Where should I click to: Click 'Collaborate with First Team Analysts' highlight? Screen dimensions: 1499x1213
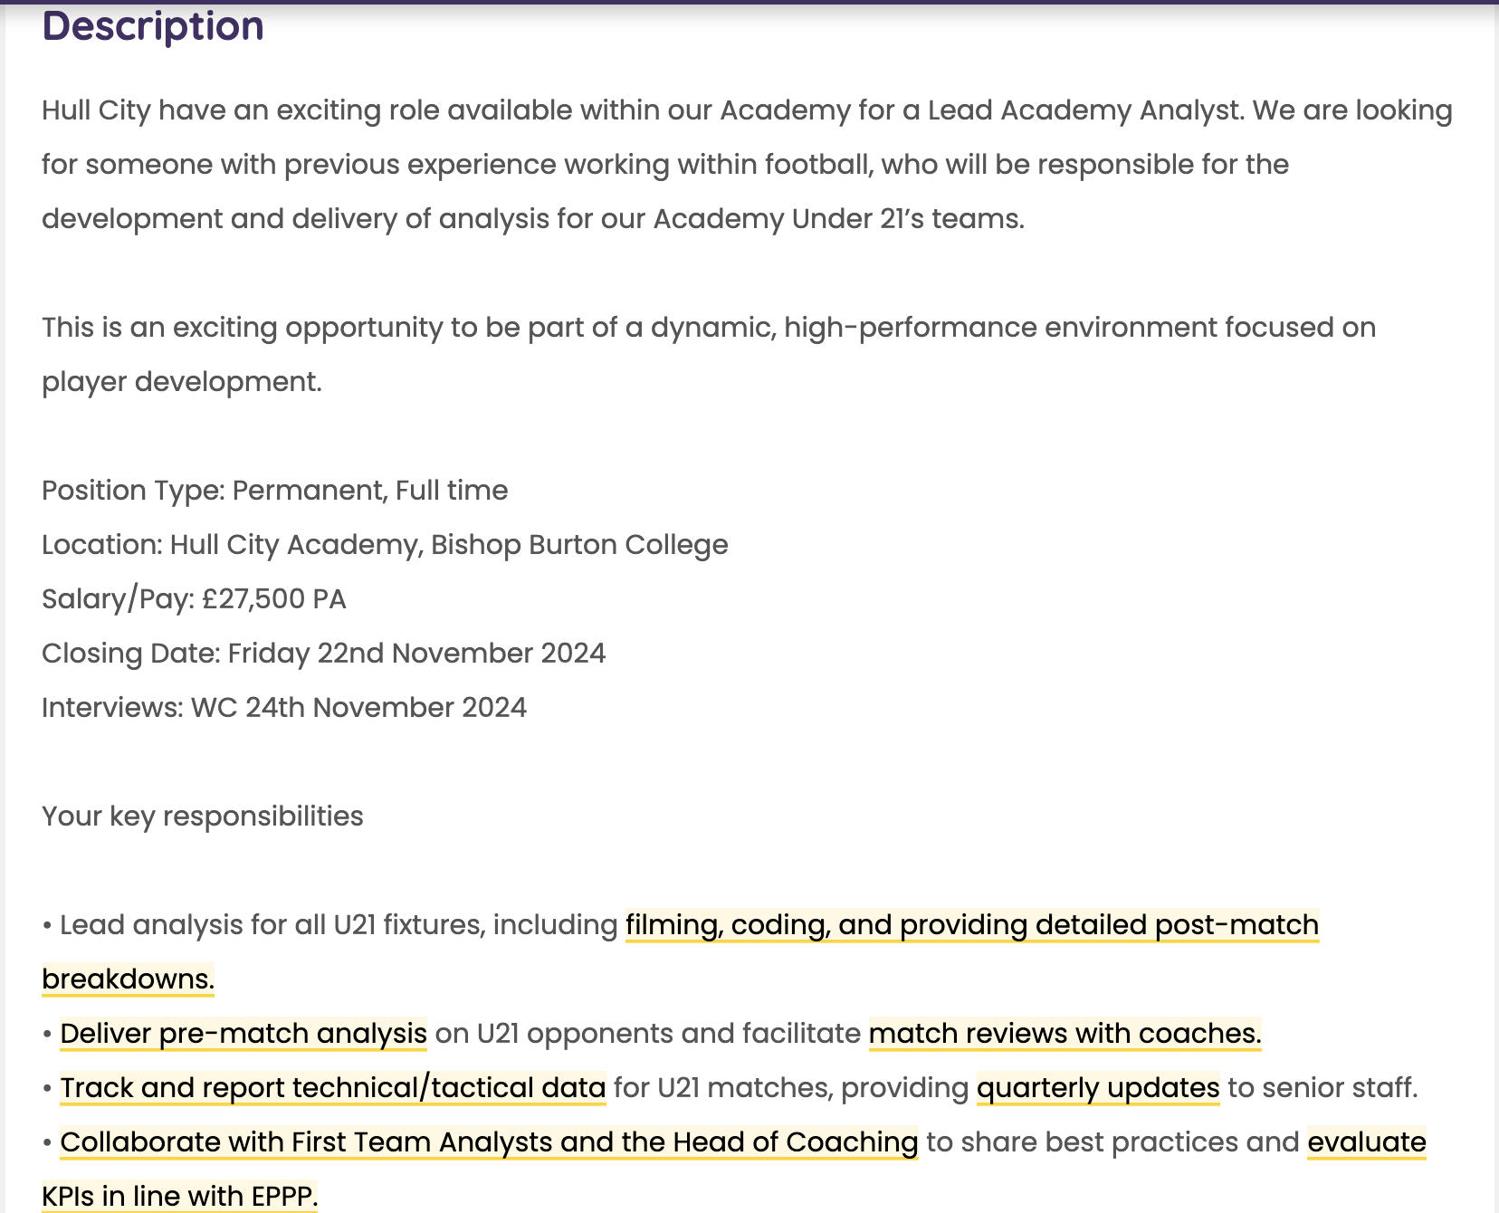click(x=489, y=1142)
